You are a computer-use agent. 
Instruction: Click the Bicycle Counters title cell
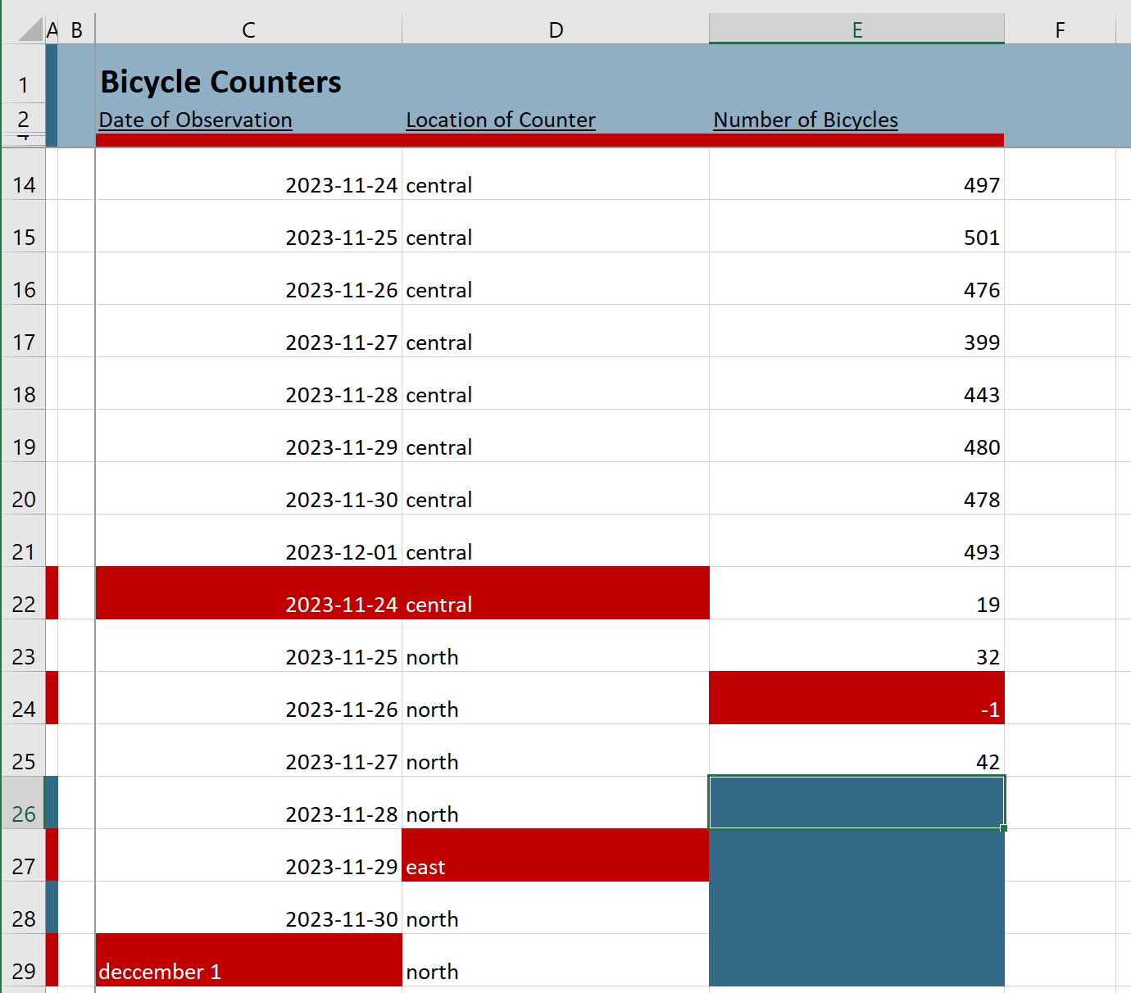tap(220, 82)
